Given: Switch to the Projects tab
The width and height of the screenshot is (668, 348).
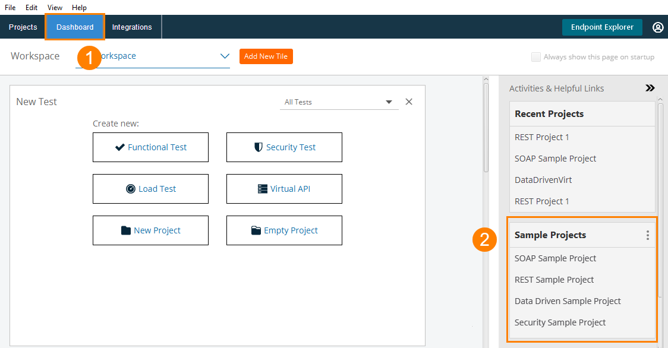Looking at the screenshot, I should [23, 27].
